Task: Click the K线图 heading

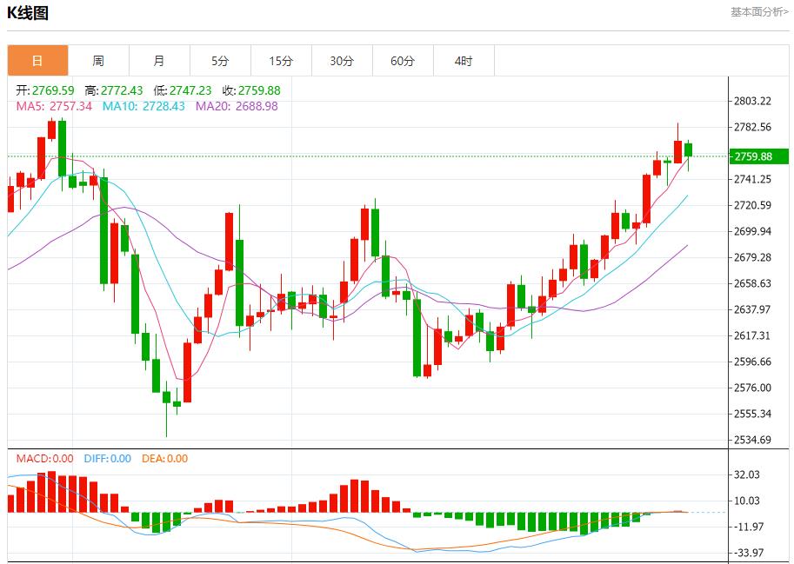Action: point(28,13)
